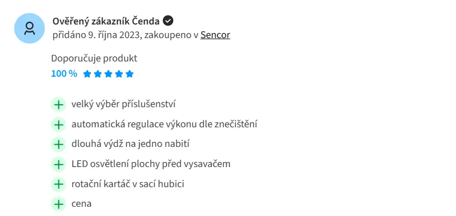Click the review date přidáno 9. října 2023
The height and width of the screenshot is (216, 456).
click(x=97, y=35)
